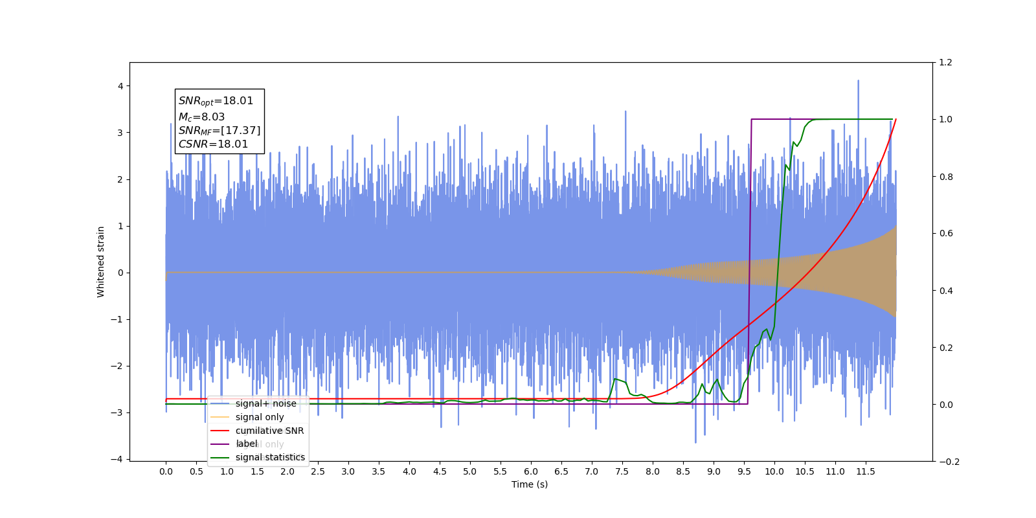The height and width of the screenshot is (518, 1036).
Task: Click the right-axis tick label 1.2
Action: [946, 63]
